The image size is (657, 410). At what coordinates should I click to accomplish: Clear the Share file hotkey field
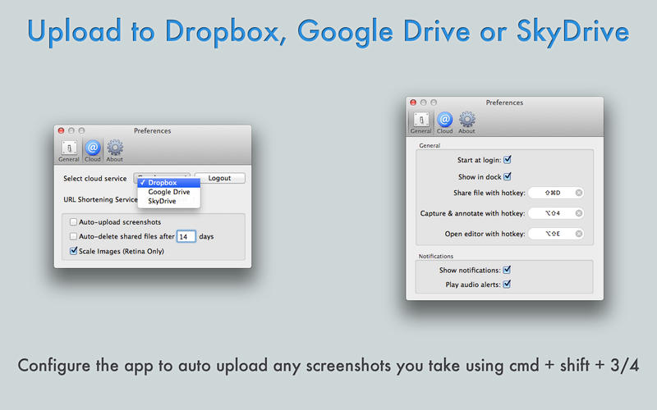pyautogui.click(x=579, y=193)
